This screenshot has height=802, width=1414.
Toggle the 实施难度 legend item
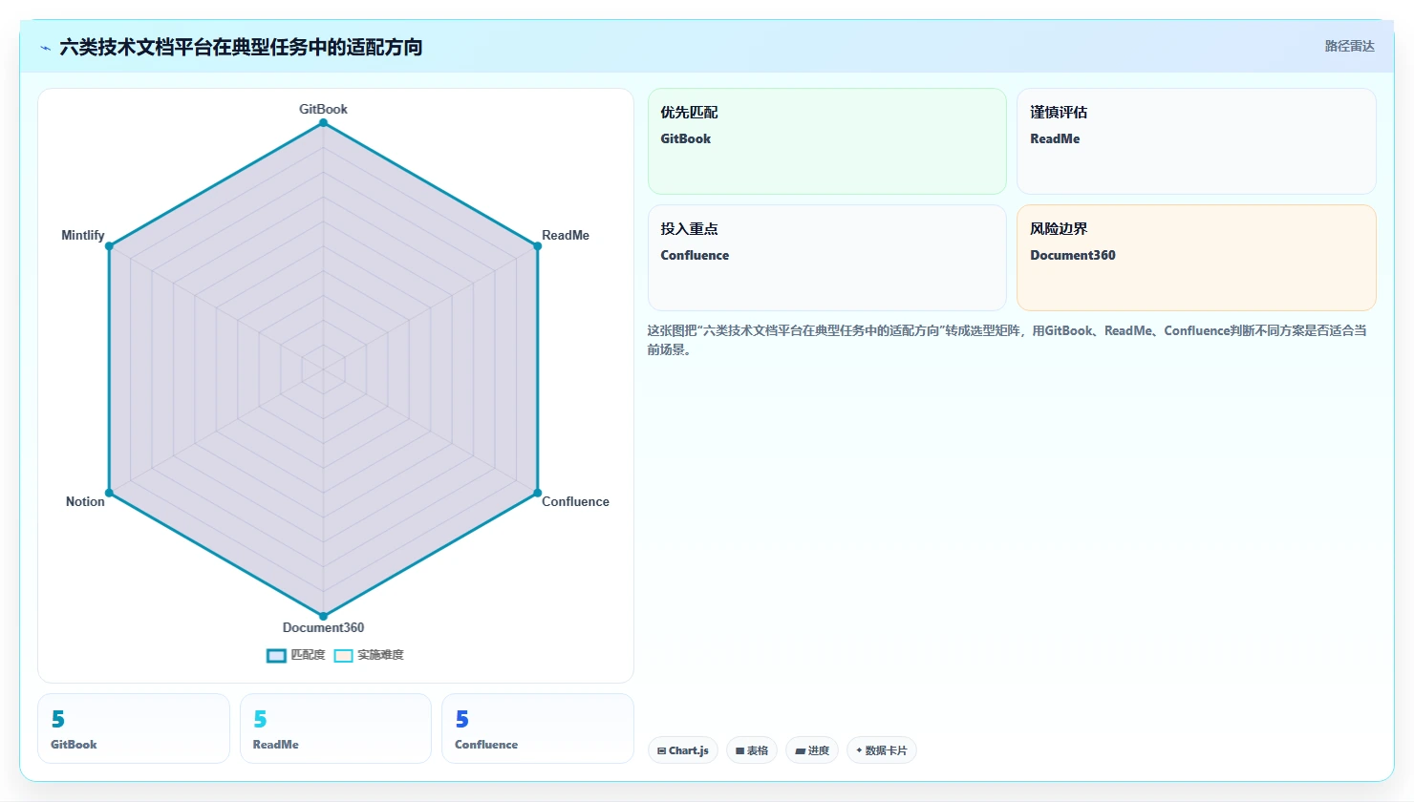(x=369, y=655)
